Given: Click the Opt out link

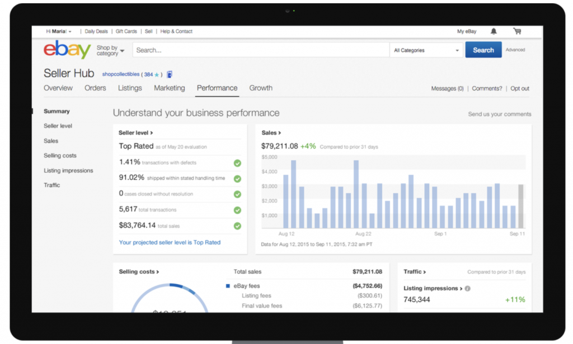Looking at the screenshot, I should point(520,88).
